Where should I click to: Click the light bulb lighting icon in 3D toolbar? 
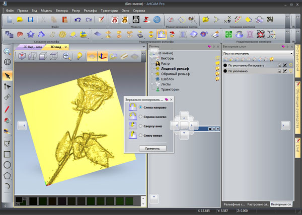(79, 56)
